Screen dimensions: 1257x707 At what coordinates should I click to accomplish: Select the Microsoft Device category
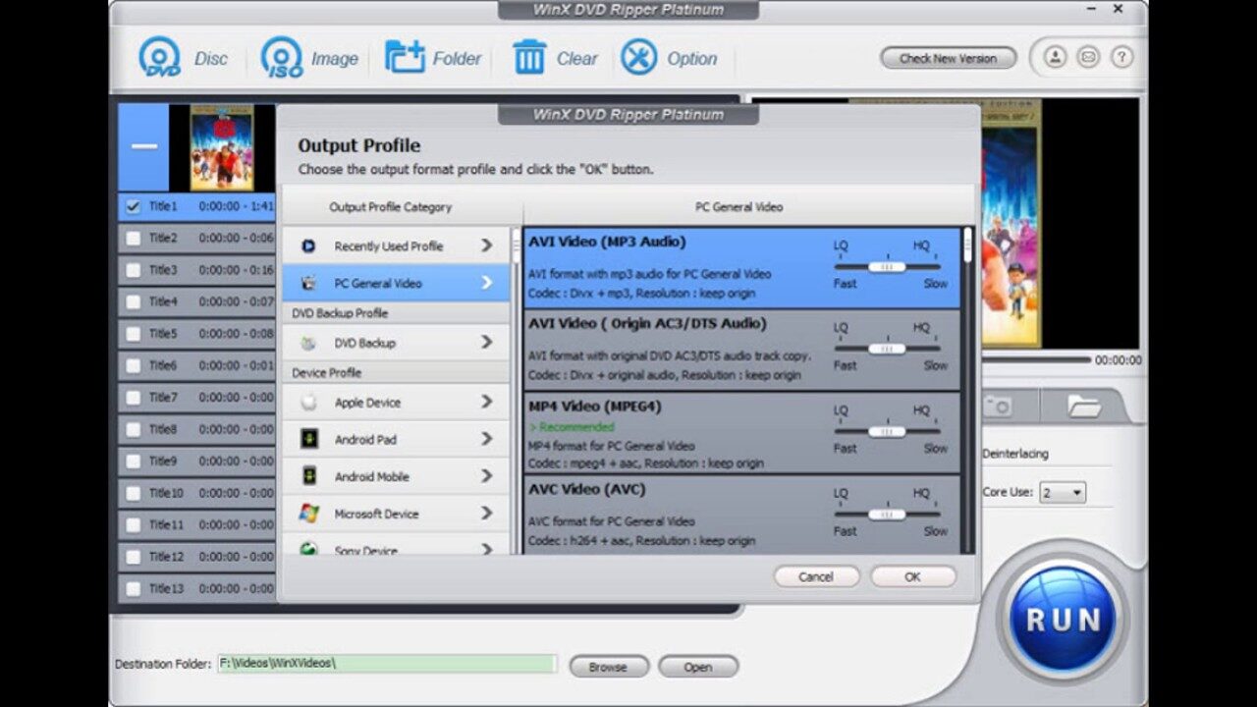pos(397,514)
